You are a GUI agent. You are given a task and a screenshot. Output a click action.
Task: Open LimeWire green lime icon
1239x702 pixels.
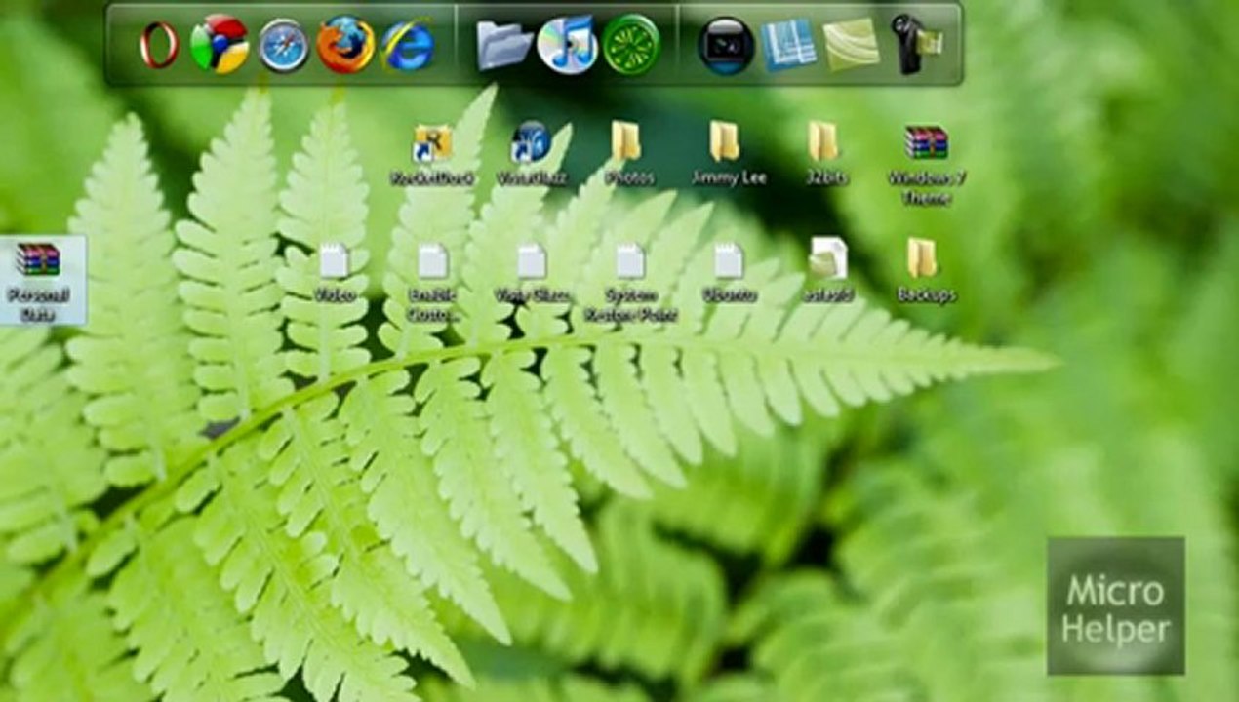tap(630, 44)
